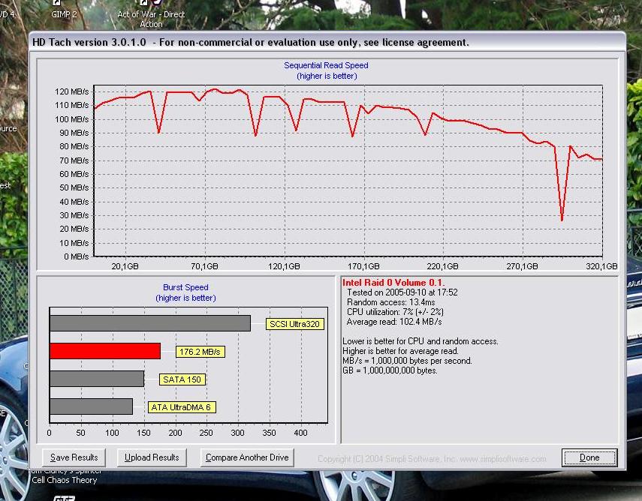Click the gray SATA 150 bar
Viewport: 642px width, 501px height.
click(97, 379)
